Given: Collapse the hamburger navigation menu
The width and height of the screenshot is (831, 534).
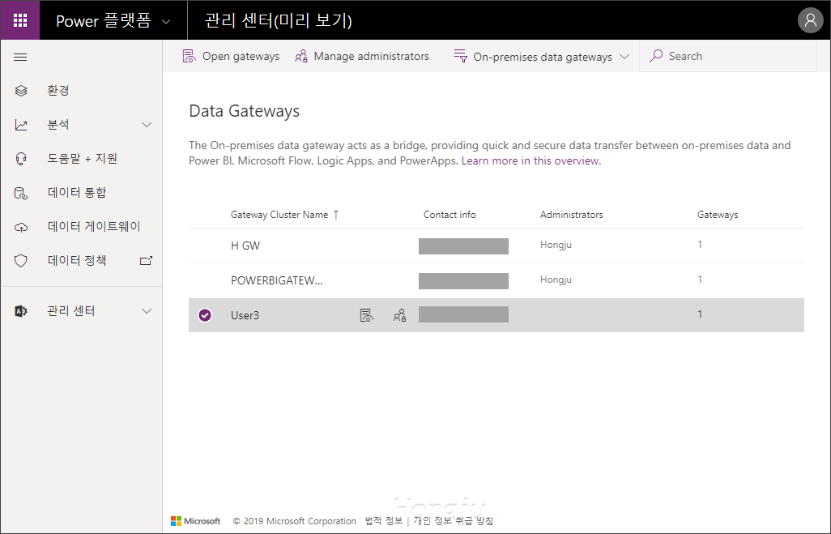Looking at the screenshot, I should click(20, 57).
